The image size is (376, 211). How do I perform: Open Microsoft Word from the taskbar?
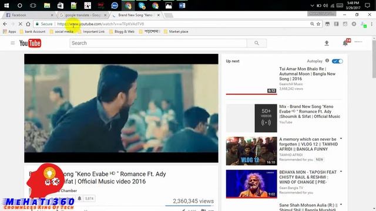[182, 5]
